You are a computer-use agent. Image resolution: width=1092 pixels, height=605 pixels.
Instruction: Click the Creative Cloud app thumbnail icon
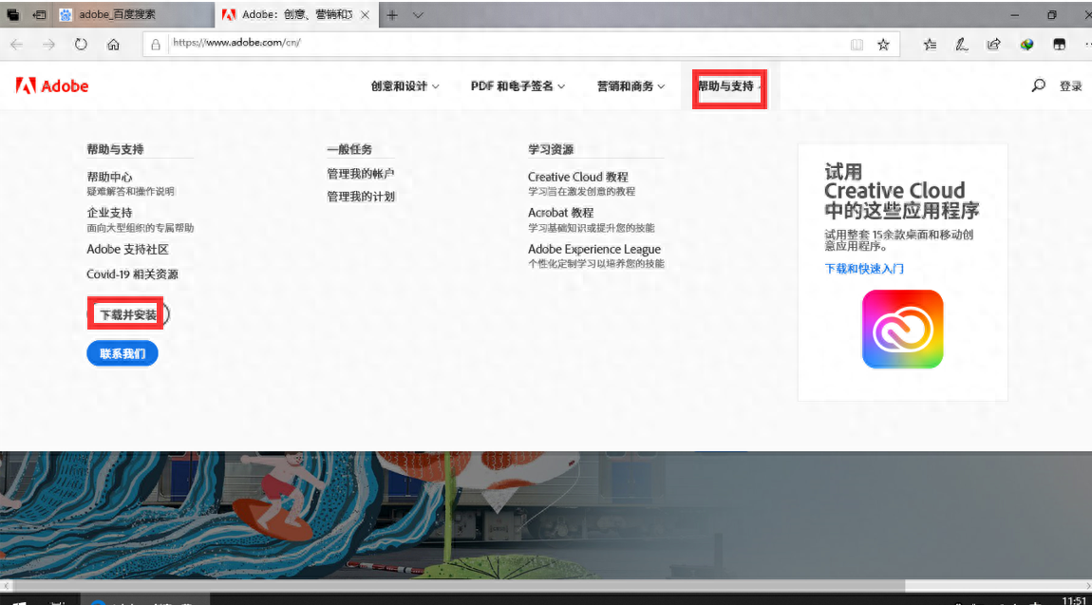pyautogui.click(x=902, y=329)
